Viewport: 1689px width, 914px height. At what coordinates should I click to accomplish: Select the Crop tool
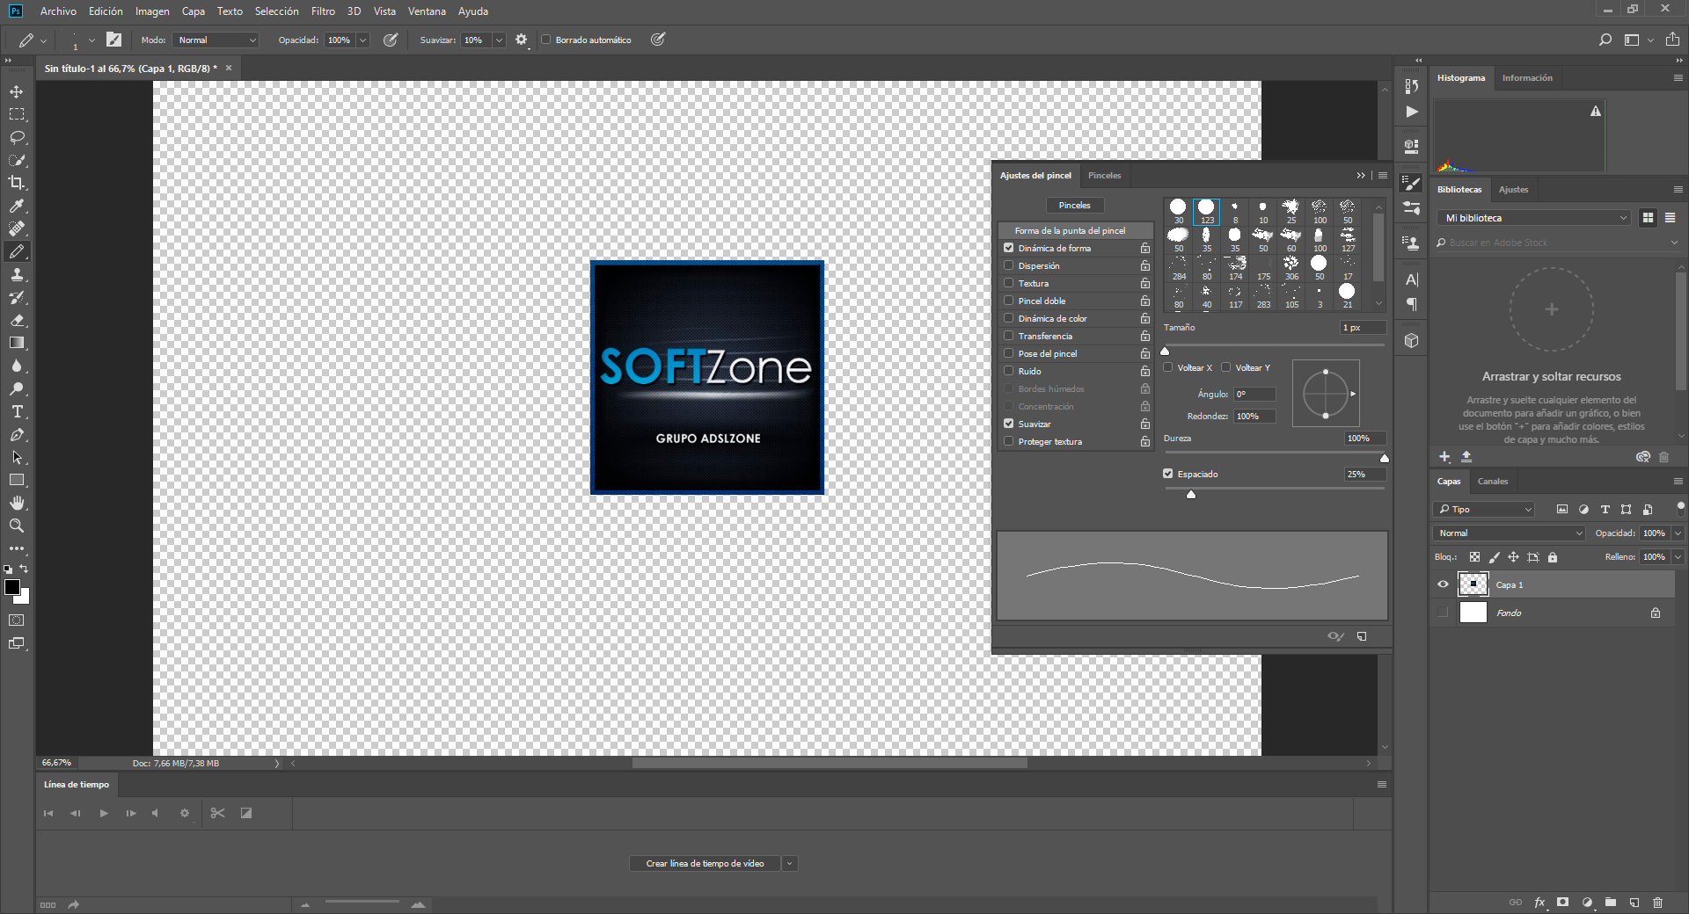(x=17, y=183)
